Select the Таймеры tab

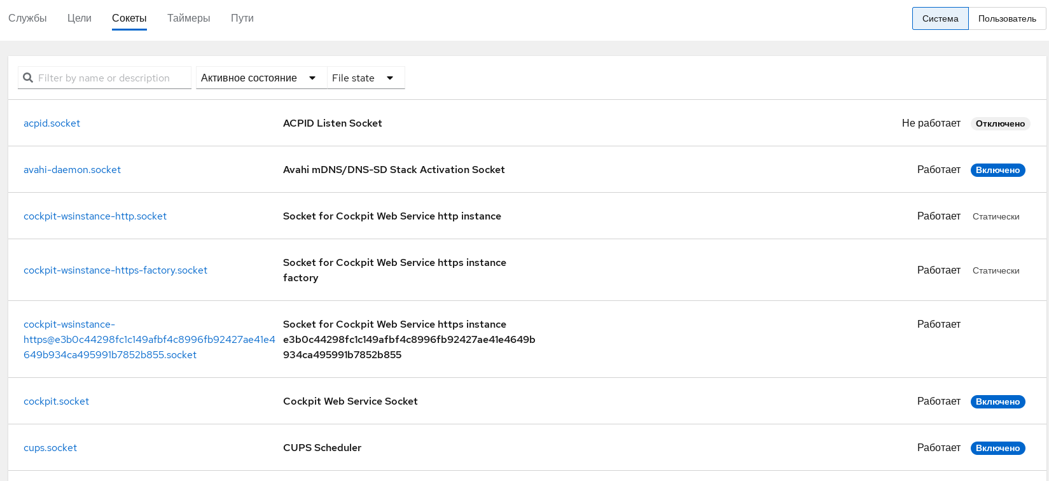pos(188,18)
